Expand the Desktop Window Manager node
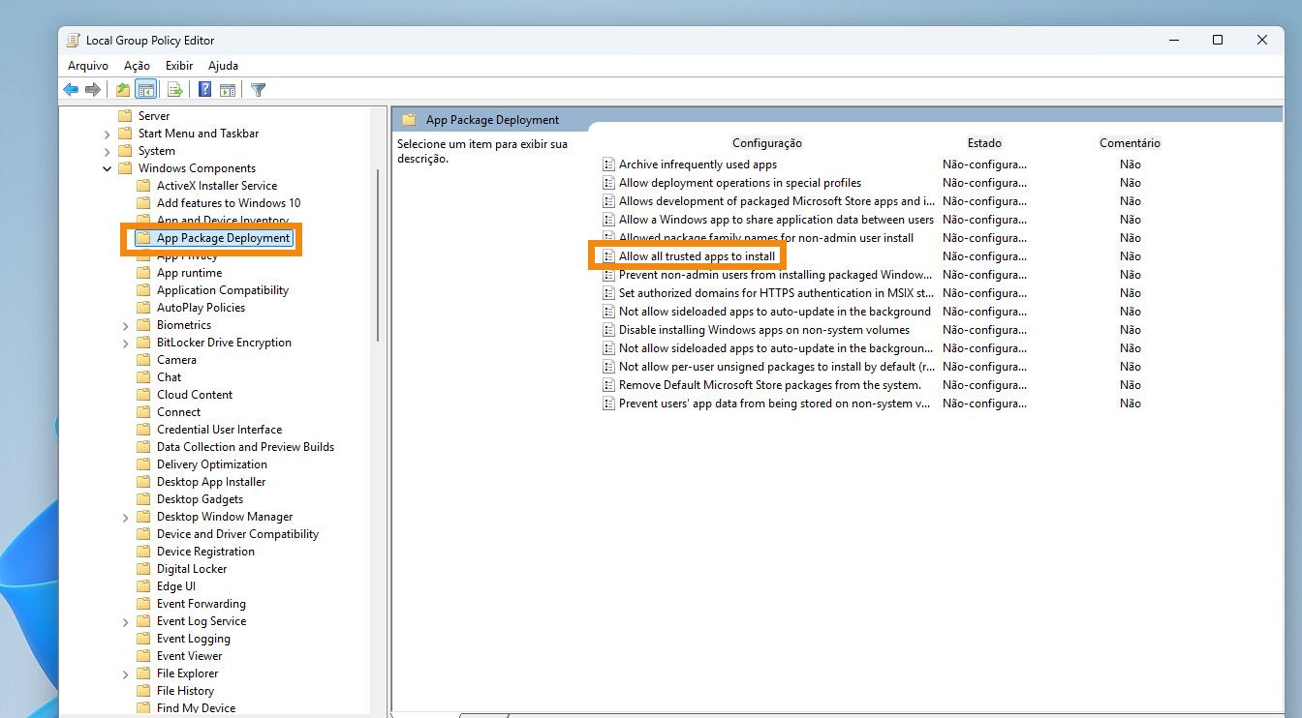The height and width of the screenshot is (718, 1302). click(x=126, y=517)
